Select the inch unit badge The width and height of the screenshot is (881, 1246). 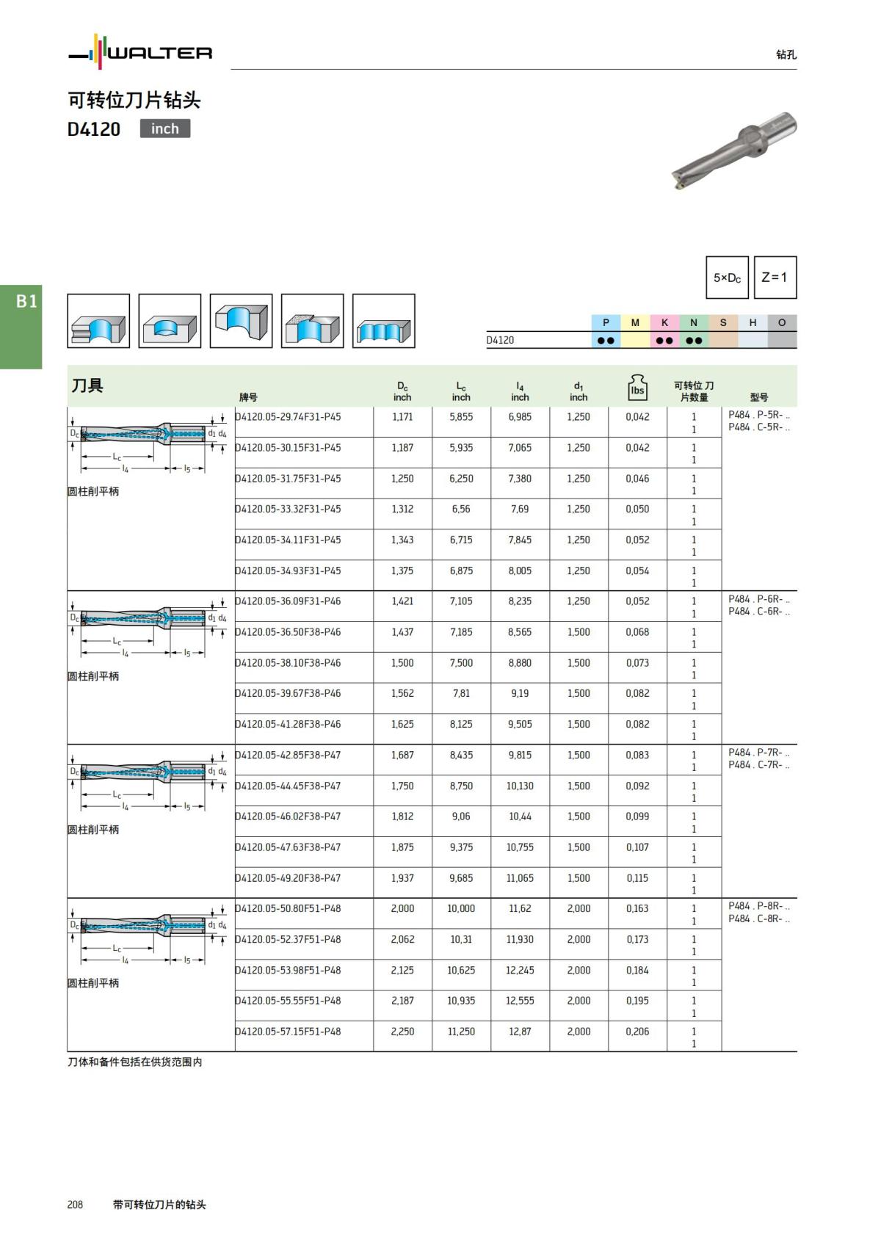[x=165, y=128]
